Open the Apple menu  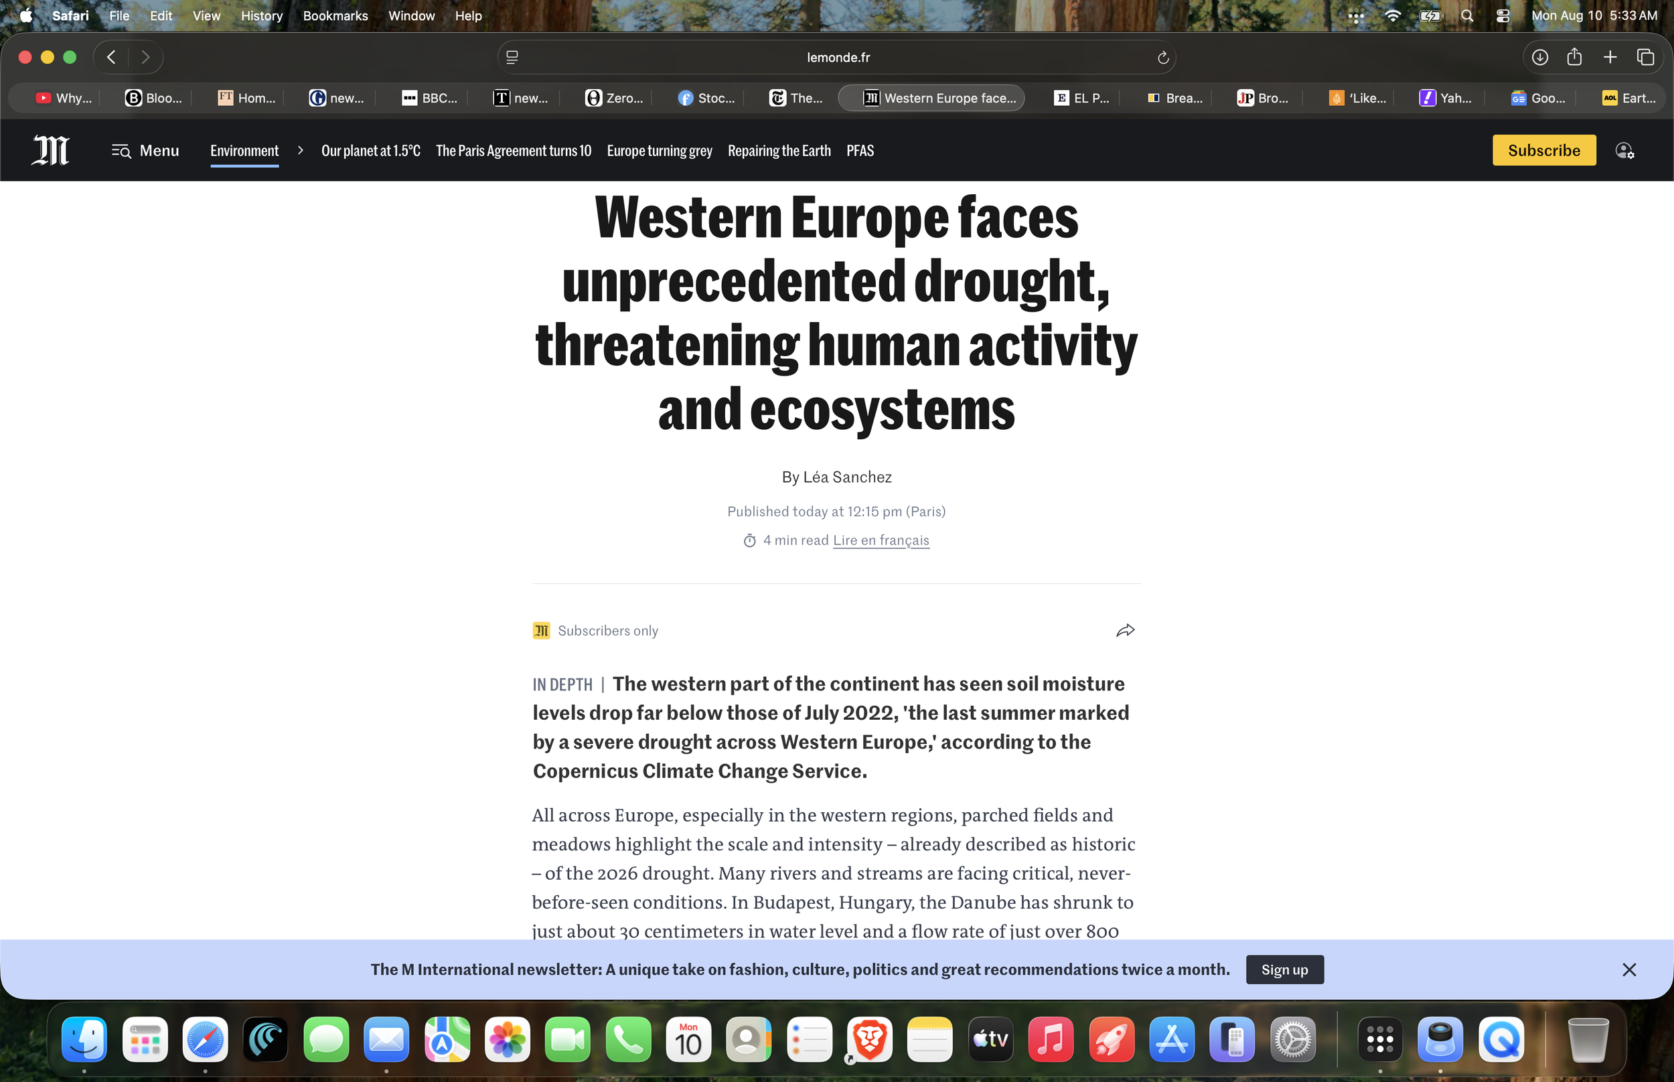click(x=26, y=15)
